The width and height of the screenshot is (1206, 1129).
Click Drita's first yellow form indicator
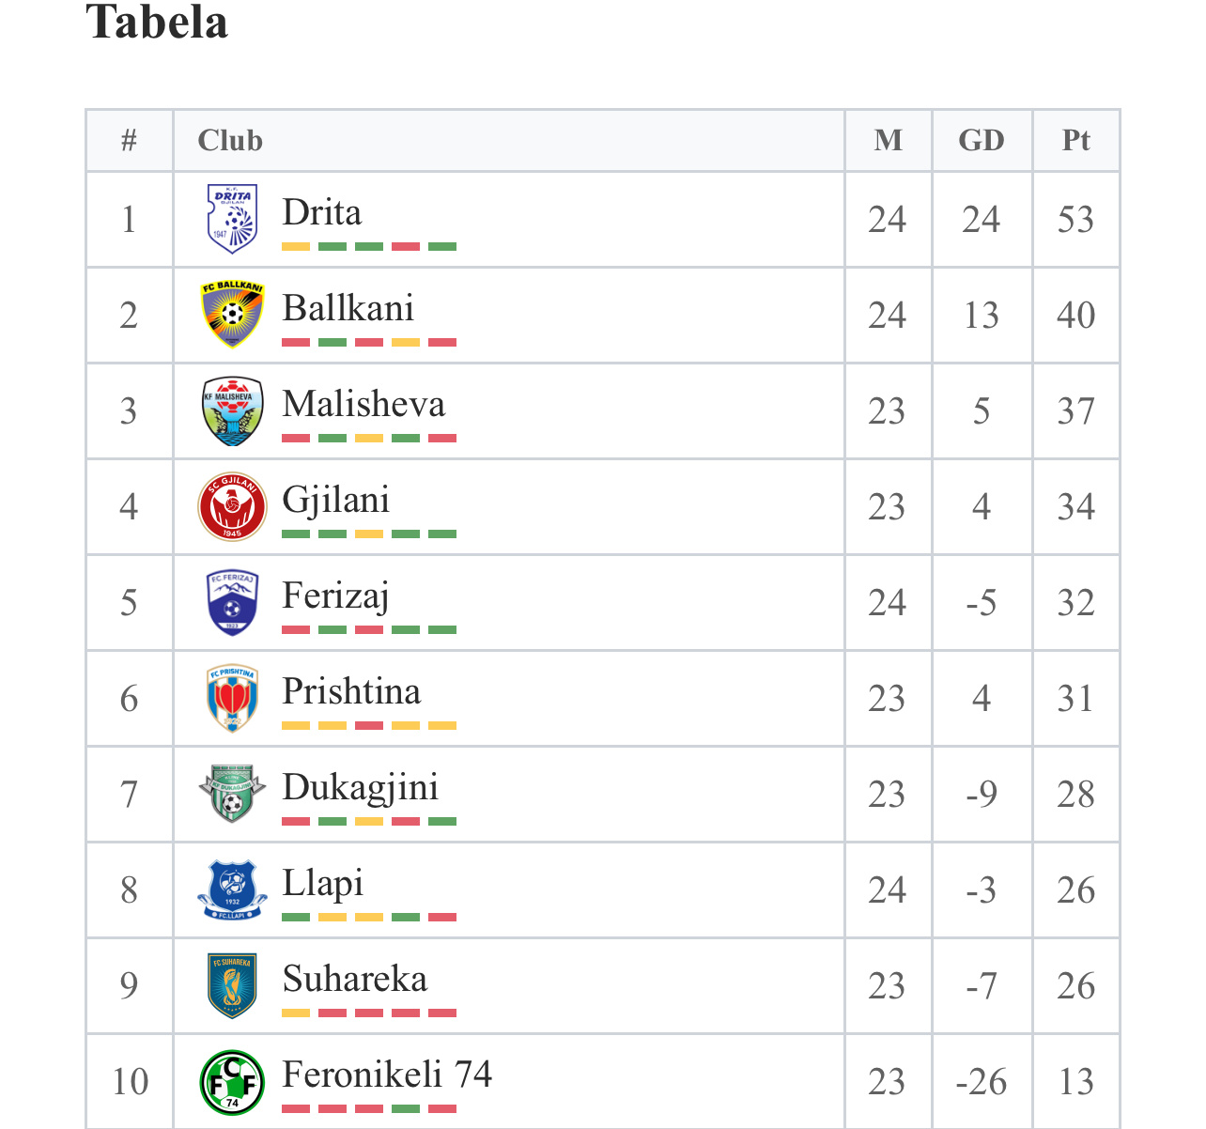pyautogui.click(x=296, y=247)
